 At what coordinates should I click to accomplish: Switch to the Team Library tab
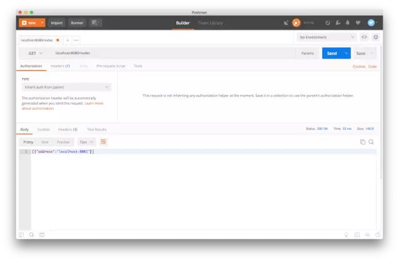point(211,23)
